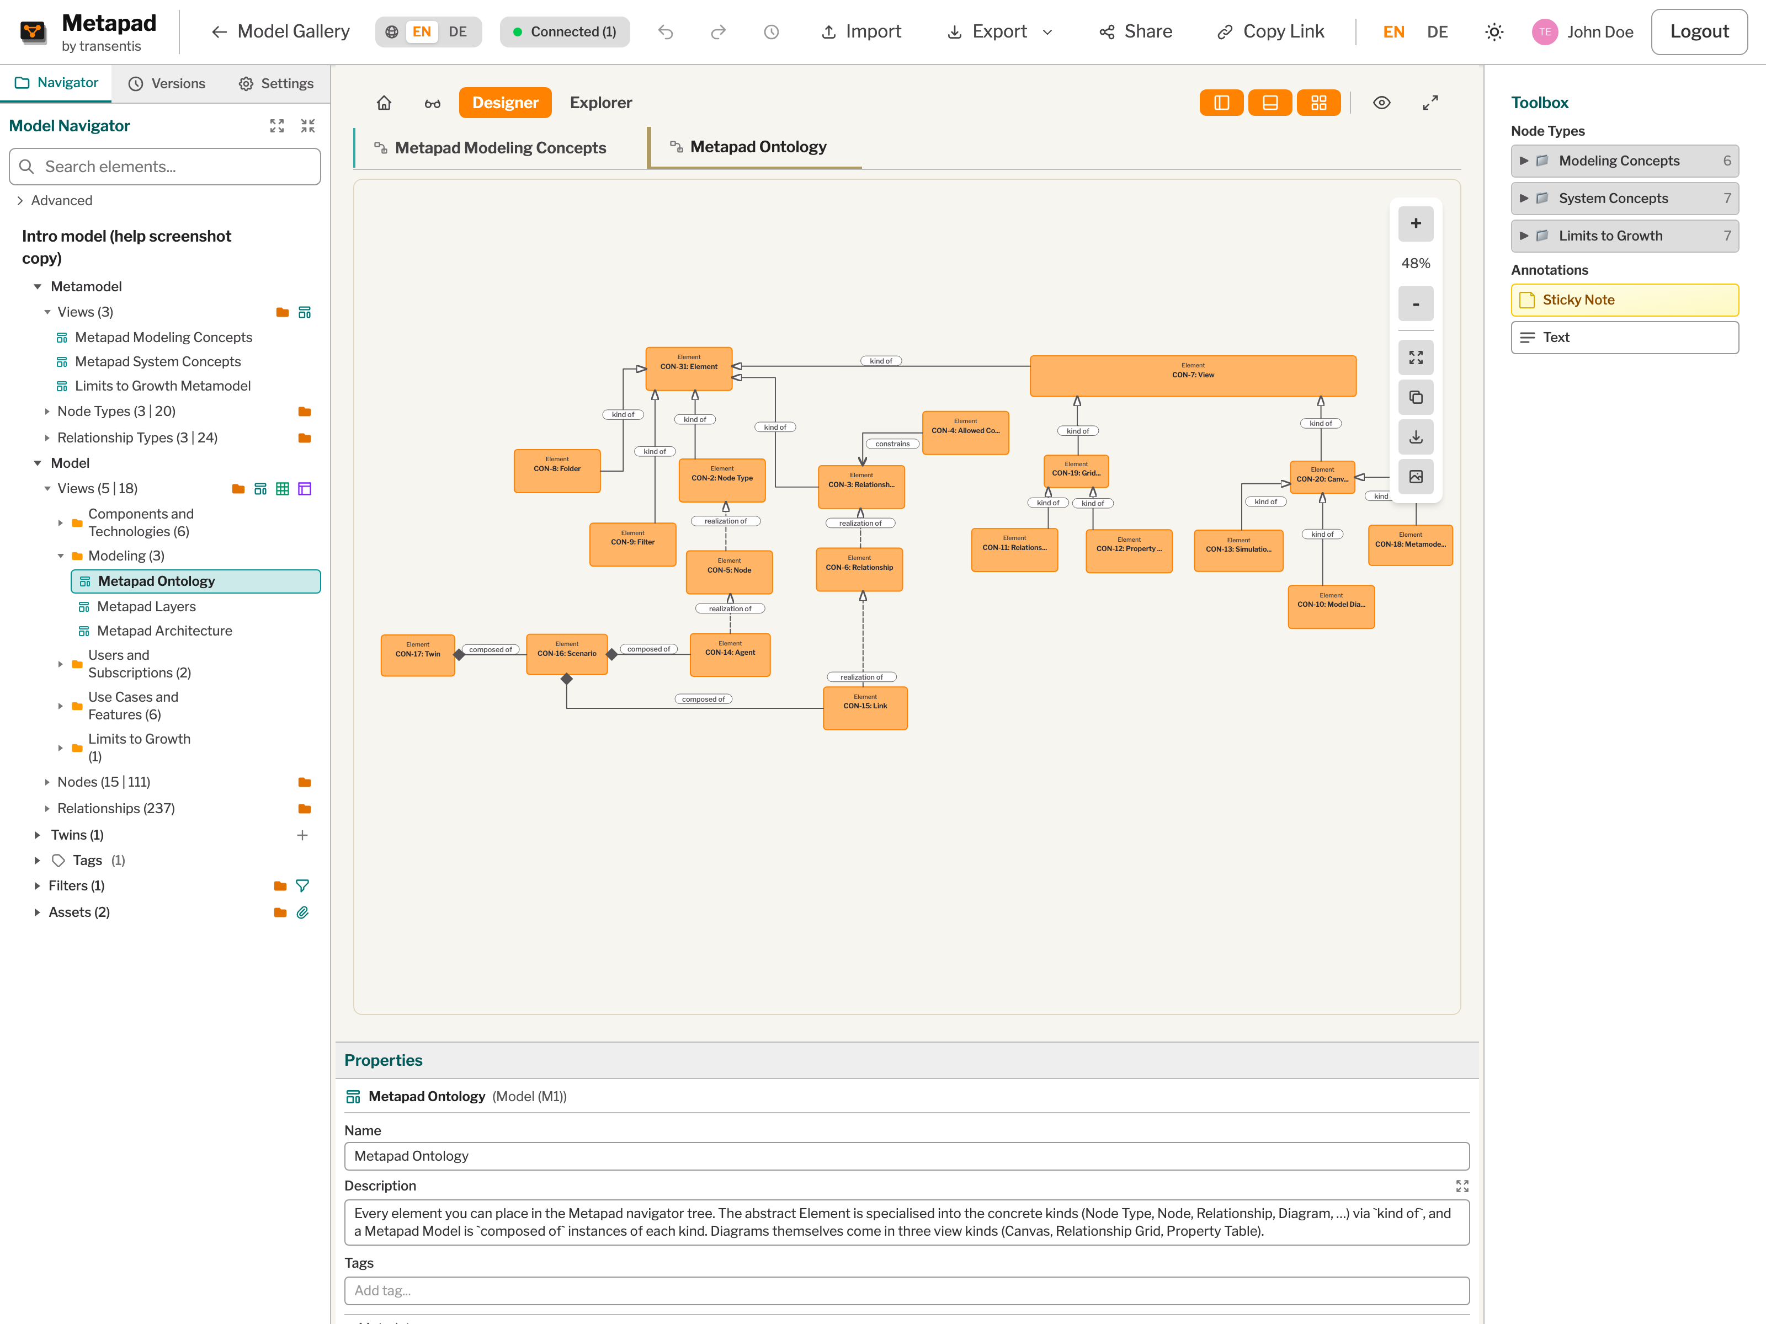Expand the Advanced search options
The height and width of the screenshot is (1324, 1766).
coord(54,200)
